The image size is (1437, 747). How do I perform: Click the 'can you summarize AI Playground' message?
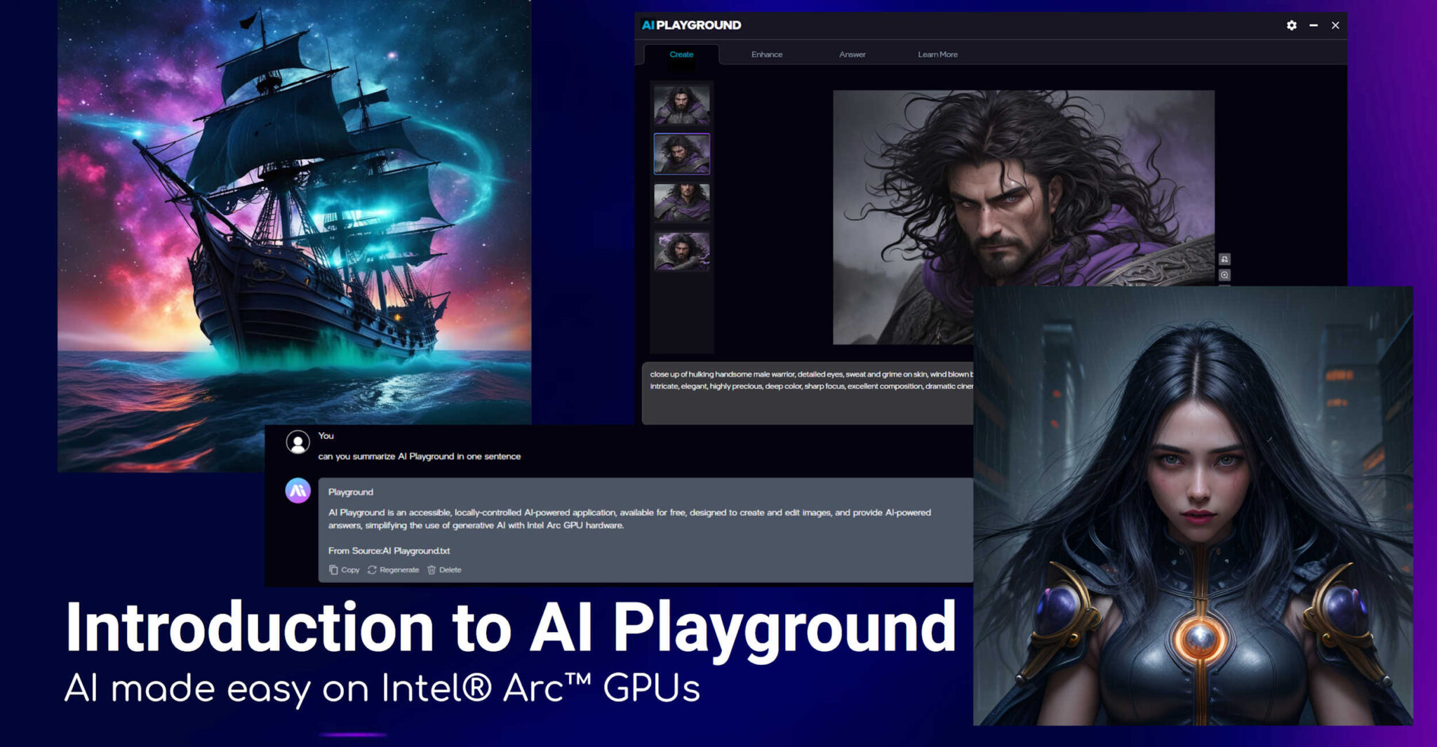tap(419, 456)
